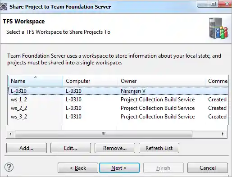
Task: Go back with the < Back button
Action: [x=78, y=168]
